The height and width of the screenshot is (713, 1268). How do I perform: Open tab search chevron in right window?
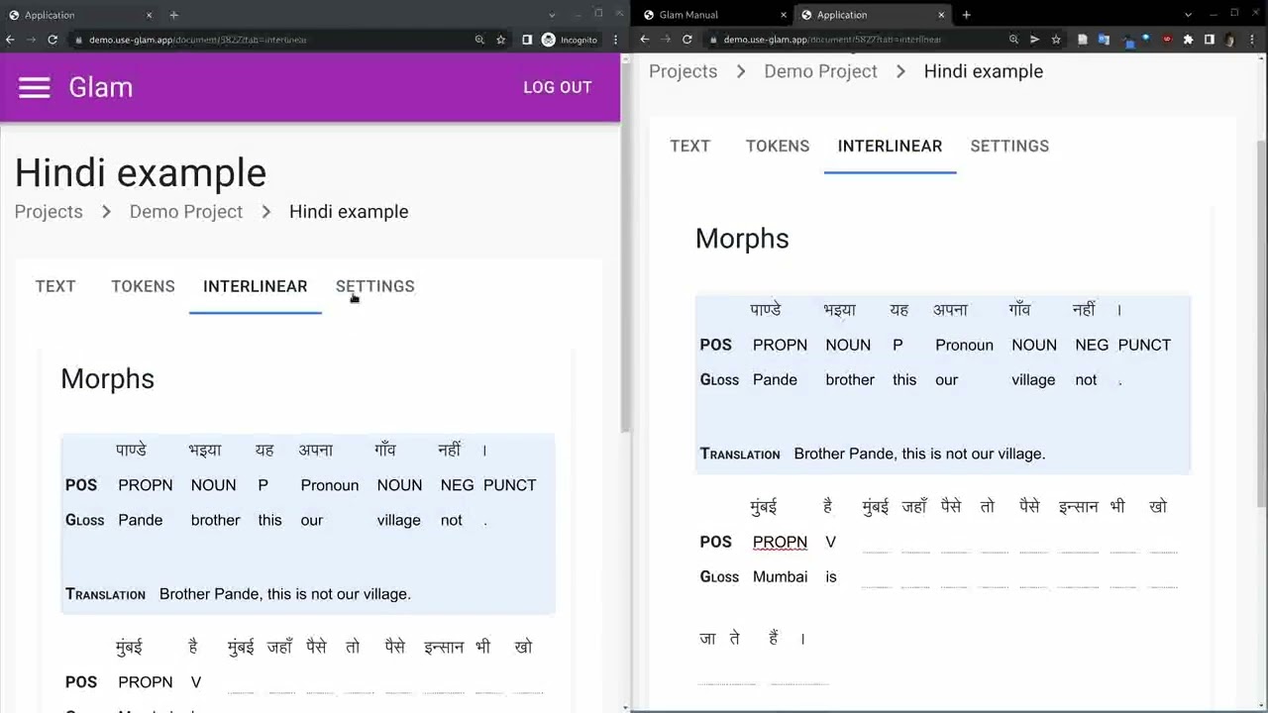pos(1188,15)
